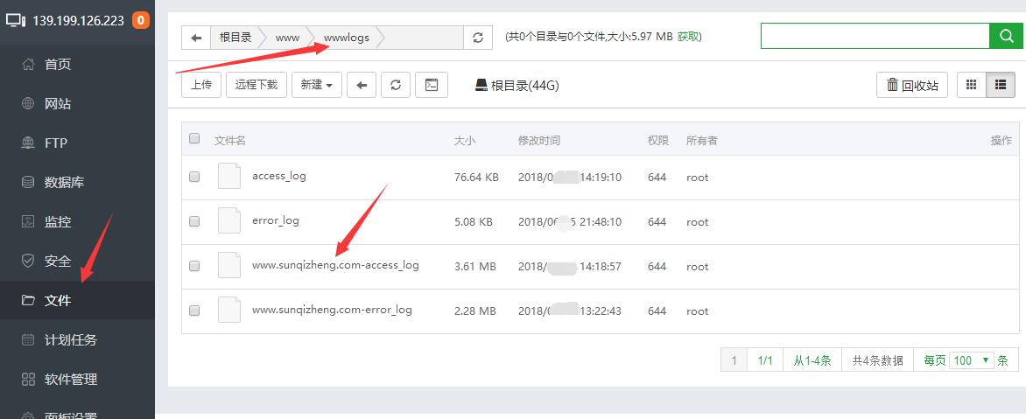Switch to grid view icon

(x=972, y=85)
